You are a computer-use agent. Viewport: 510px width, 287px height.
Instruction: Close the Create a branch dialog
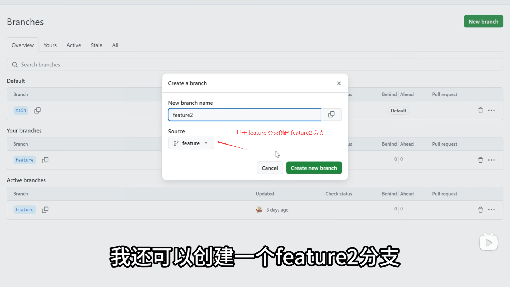(339, 83)
